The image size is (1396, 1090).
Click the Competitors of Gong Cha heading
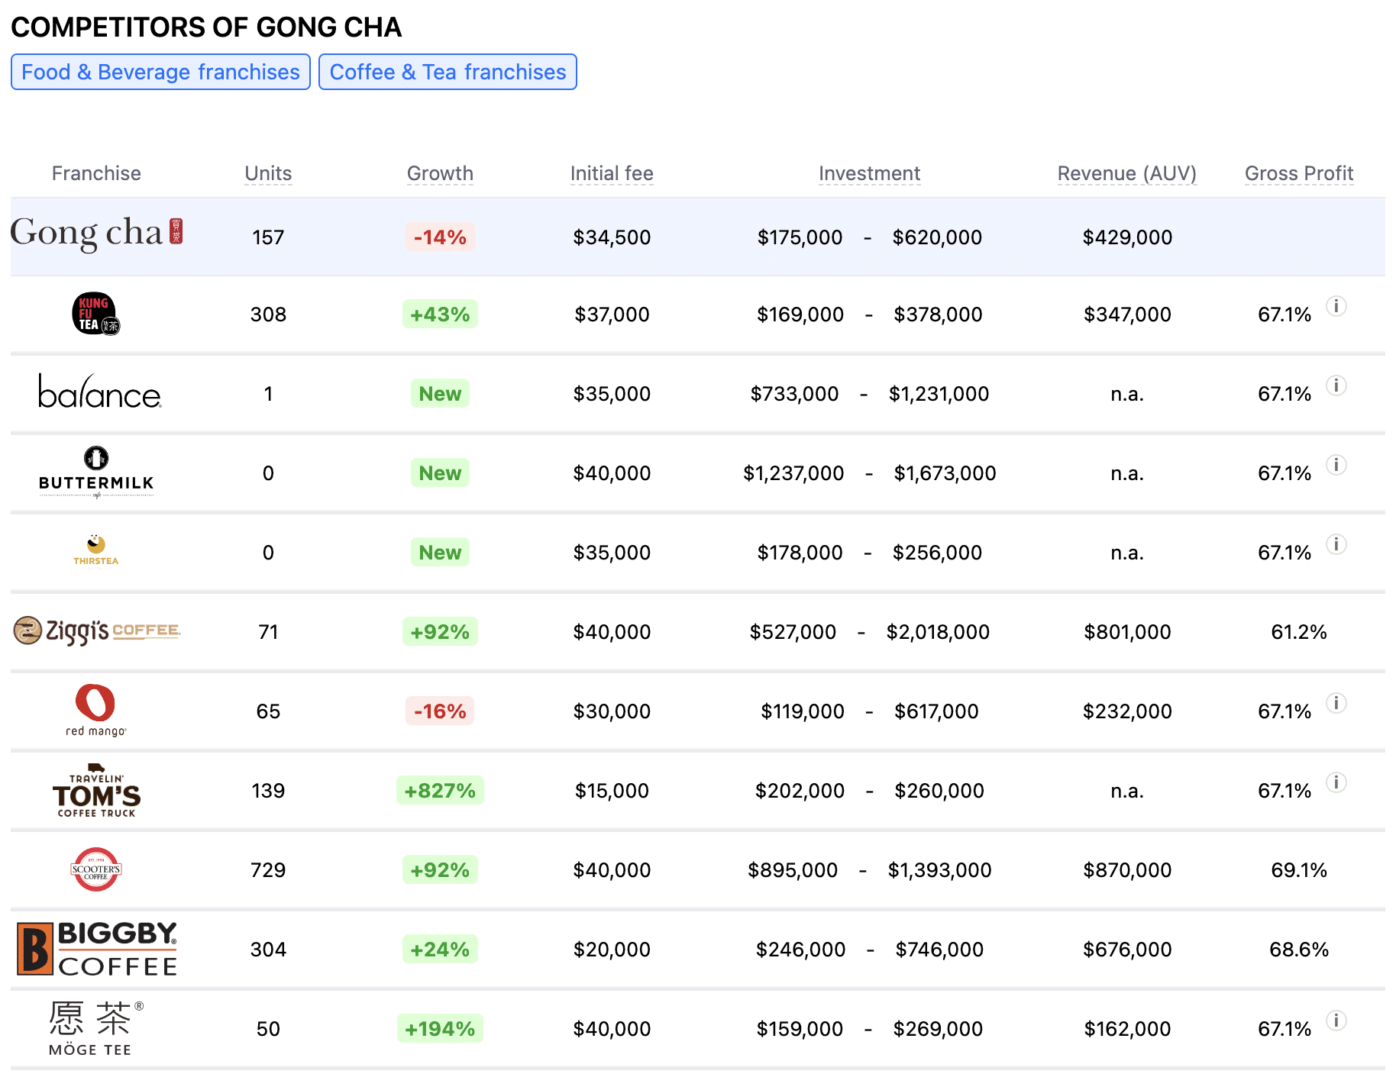click(x=206, y=27)
